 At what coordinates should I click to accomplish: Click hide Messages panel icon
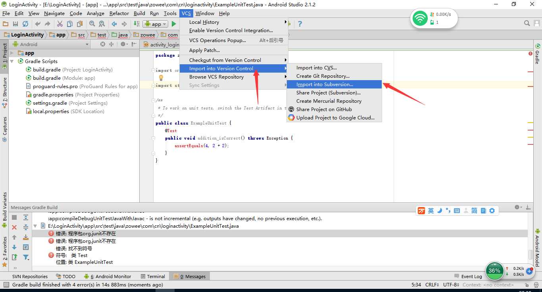coord(528,207)
